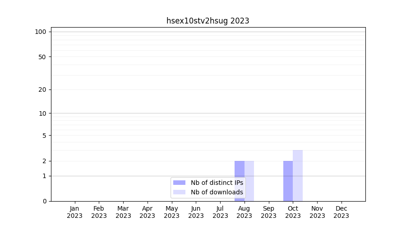Image resolution: width=406 pixels, height=226 pixels.
Task: Select the 50 y-axis tick label
Action: click(42, 57)
